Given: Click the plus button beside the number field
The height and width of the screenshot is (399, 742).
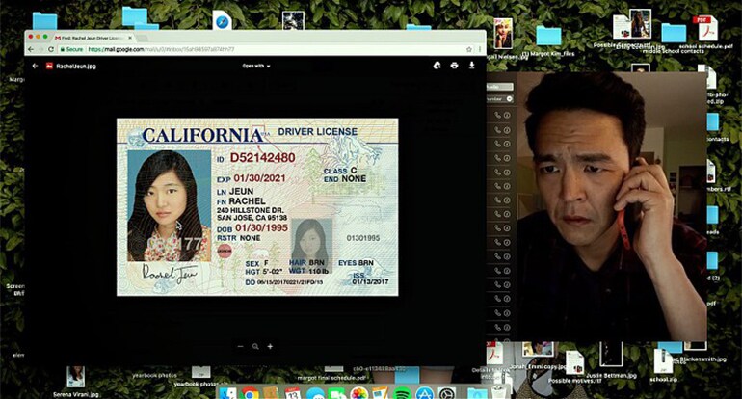Looking at the screenshot, I should [509, 99].
